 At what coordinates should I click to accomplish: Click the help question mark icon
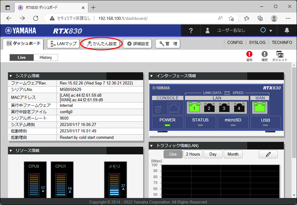191,31
